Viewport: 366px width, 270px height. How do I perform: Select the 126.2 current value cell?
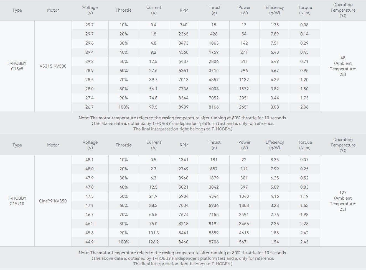[x=154, y=242]
